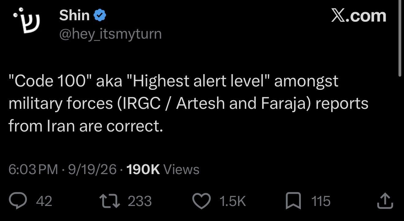The width and height of the screenshot is (404, 221).
Task: Bookmark this post
Action: click(293, 201)
